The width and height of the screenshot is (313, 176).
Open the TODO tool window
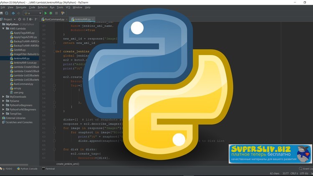point(6,169)
